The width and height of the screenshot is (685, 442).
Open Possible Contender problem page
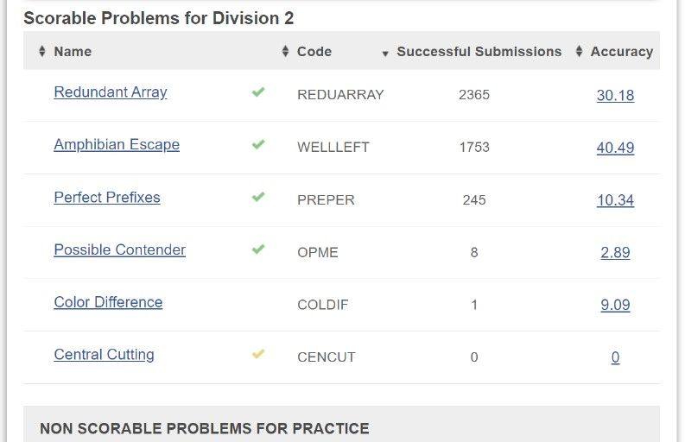(x=120, y=249)
